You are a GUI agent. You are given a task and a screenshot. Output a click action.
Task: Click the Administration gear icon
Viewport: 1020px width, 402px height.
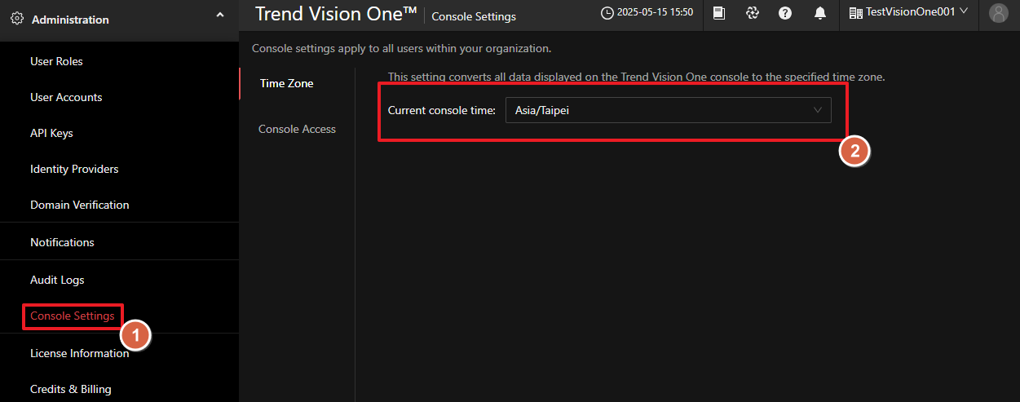pos(17,19)
